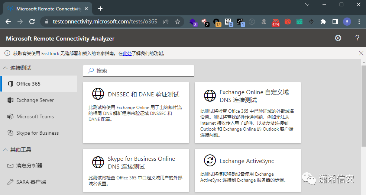Collapse the 其他工具 section
The width and height of the screenshot is (366, 195).
(x=5, y=150)
